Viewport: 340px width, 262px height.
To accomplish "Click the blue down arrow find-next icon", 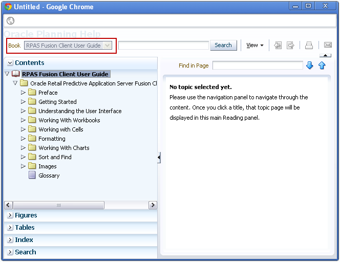I will coord(309,65).
